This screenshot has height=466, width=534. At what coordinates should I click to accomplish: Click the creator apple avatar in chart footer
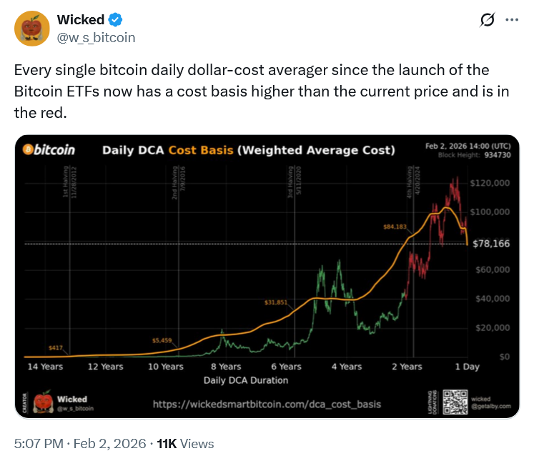point(41,402)
